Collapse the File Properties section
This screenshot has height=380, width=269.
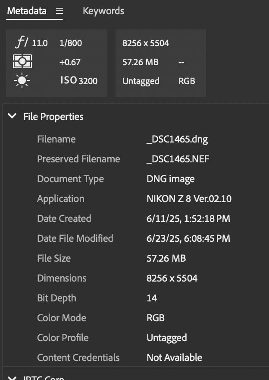coord(13,116)
